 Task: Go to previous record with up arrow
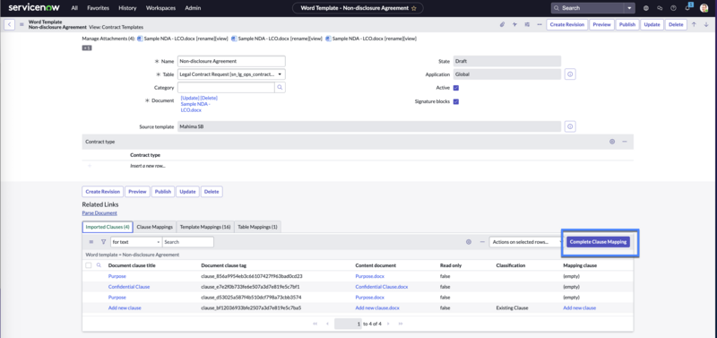pos(694,25)
